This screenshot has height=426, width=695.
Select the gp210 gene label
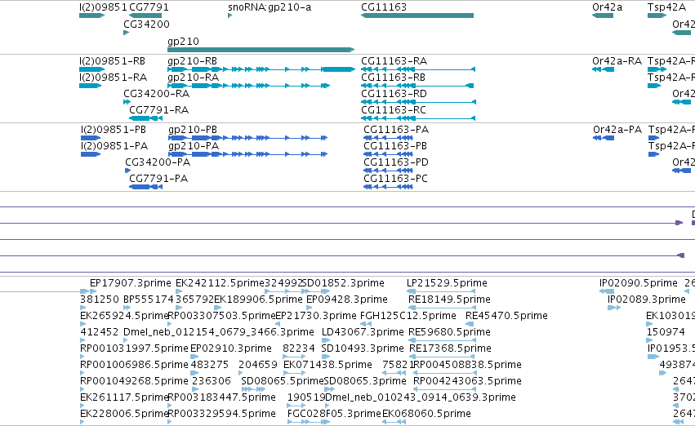(x=183, y=42)
